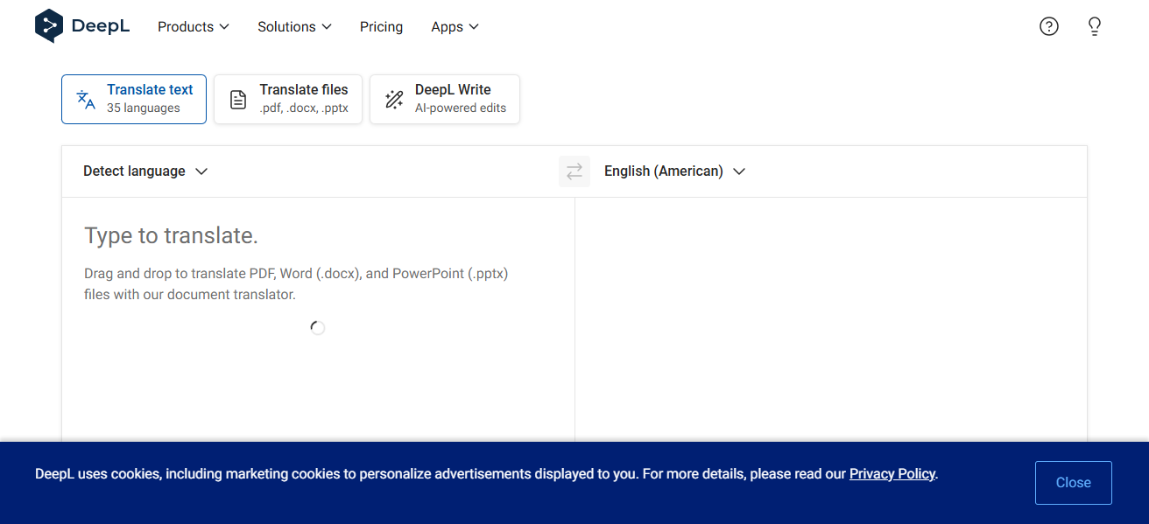
Task: Click the Translate text language icon
Action: [86, 100]
